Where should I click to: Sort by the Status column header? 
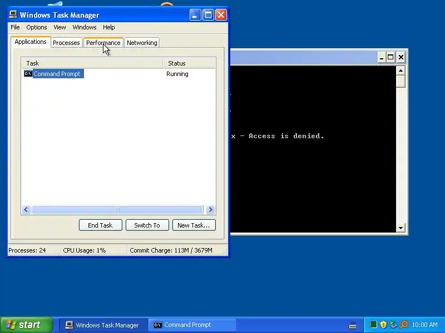tap(189, 63)
